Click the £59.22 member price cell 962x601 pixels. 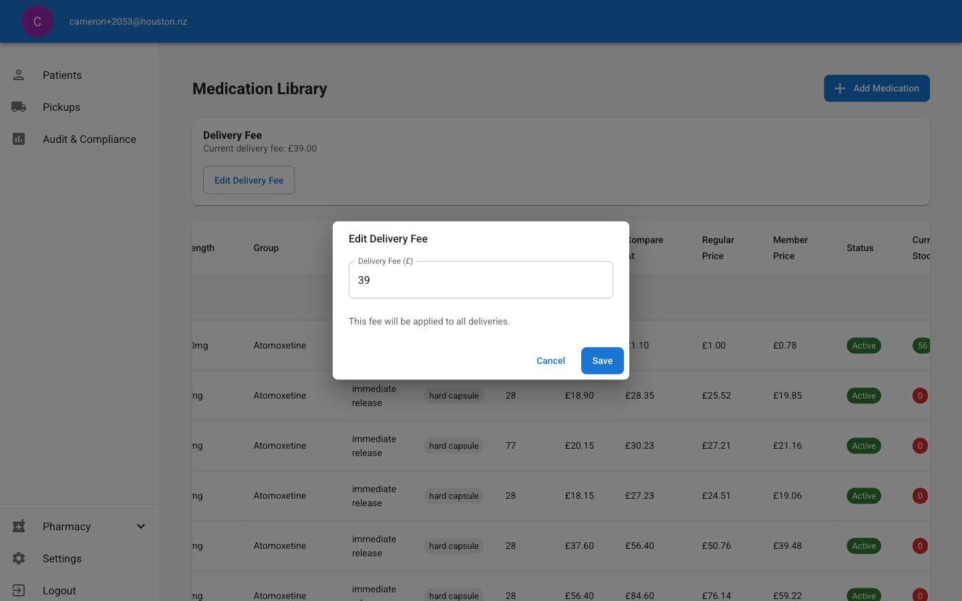[787, 595]
